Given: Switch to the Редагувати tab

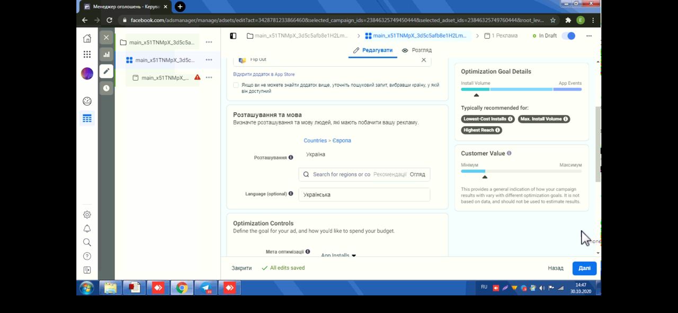Looking at the screenshot, I should 373,50.
